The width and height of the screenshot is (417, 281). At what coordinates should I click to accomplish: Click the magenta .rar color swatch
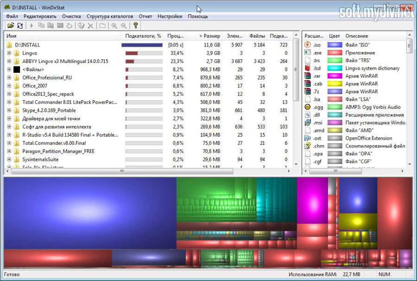[x=335, y=76]
